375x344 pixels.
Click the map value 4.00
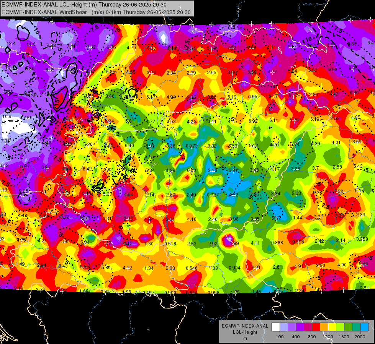(342, 264)
